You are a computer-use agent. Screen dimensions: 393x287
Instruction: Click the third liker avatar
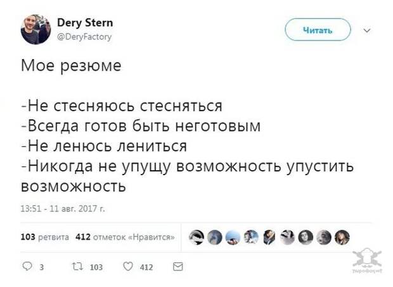tap(233, 237)
